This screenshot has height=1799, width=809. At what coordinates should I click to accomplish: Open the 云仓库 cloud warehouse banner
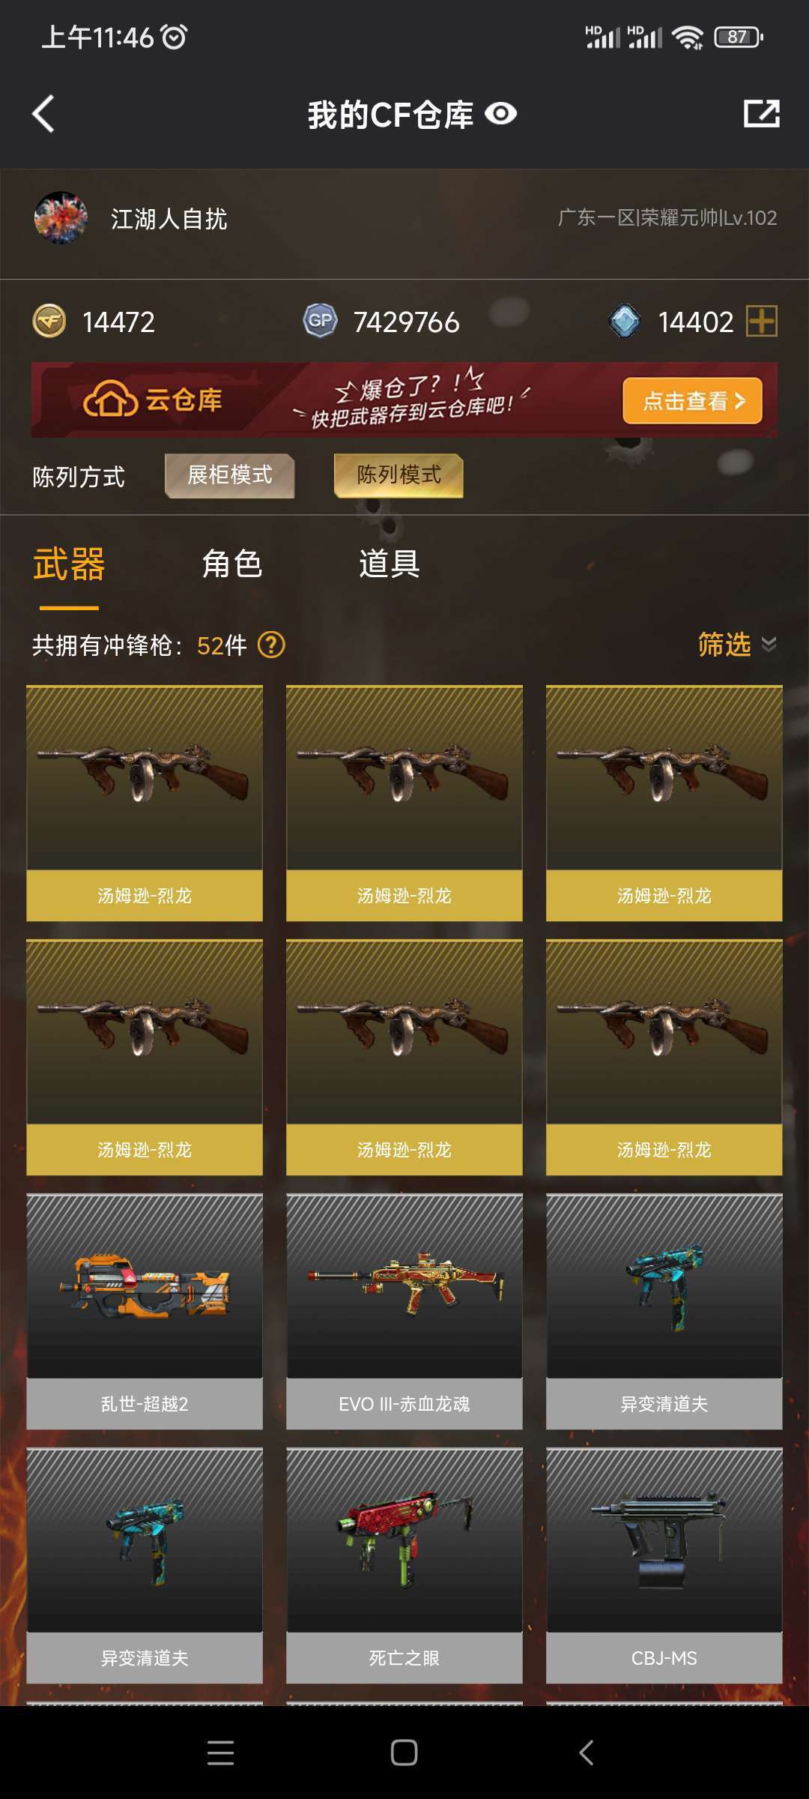[404, 400]
